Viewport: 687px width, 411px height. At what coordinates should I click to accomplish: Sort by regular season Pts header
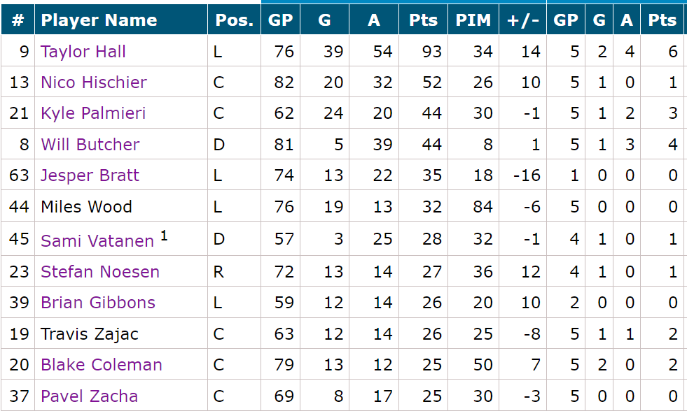423,20
